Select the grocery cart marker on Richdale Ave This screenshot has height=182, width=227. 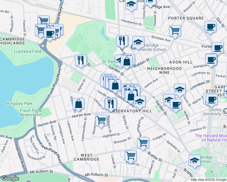point(175,31)
